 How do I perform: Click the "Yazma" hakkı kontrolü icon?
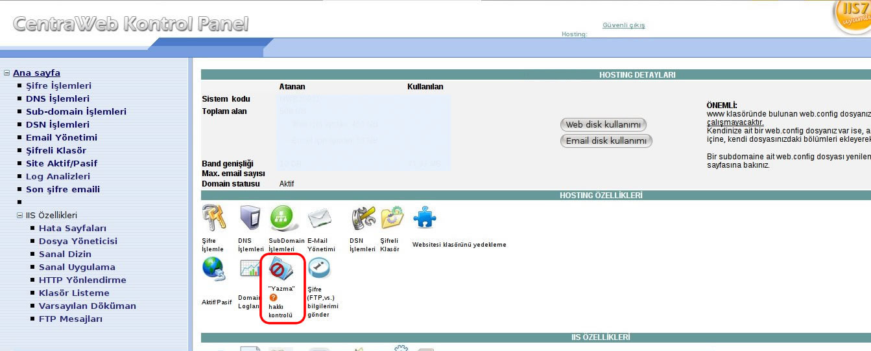pyautogui.click(x=282, y=268)
